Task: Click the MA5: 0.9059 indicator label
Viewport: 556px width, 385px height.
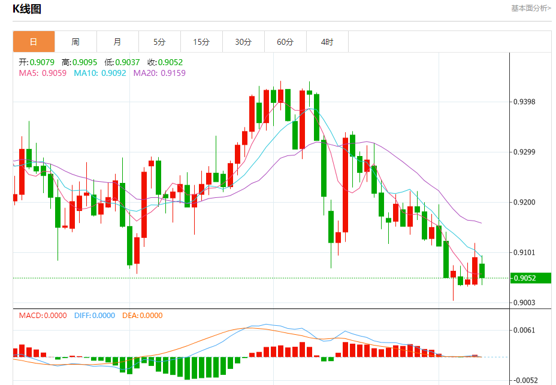Action: point(43,74)
